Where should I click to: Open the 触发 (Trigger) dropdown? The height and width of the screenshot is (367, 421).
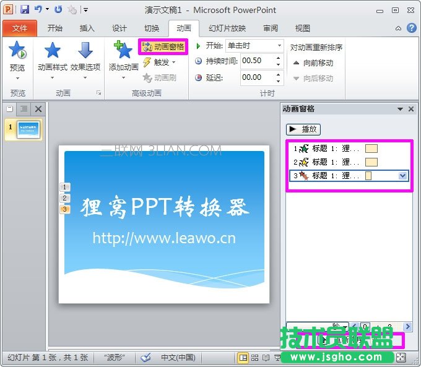160,63
